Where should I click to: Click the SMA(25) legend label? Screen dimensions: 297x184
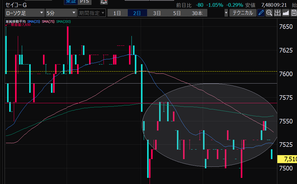point(34,21)
